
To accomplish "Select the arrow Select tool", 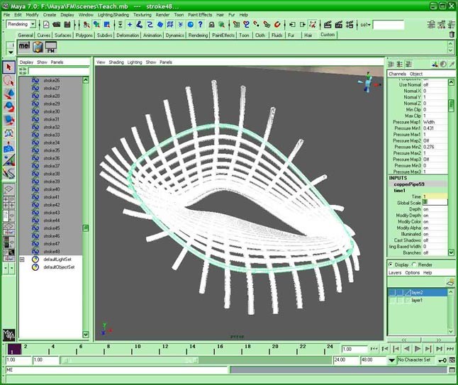I will tap(9, 67).
